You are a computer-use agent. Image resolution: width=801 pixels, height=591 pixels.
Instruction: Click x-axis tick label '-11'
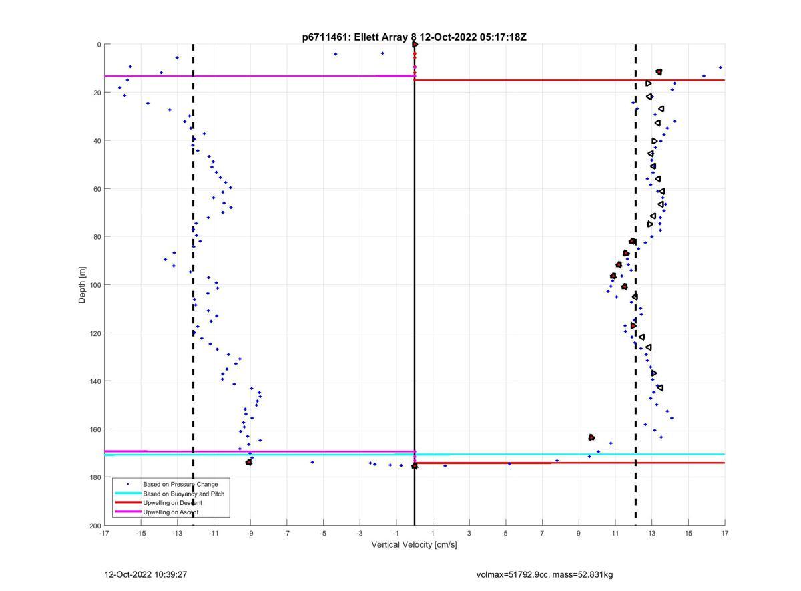tap(214, 533)
